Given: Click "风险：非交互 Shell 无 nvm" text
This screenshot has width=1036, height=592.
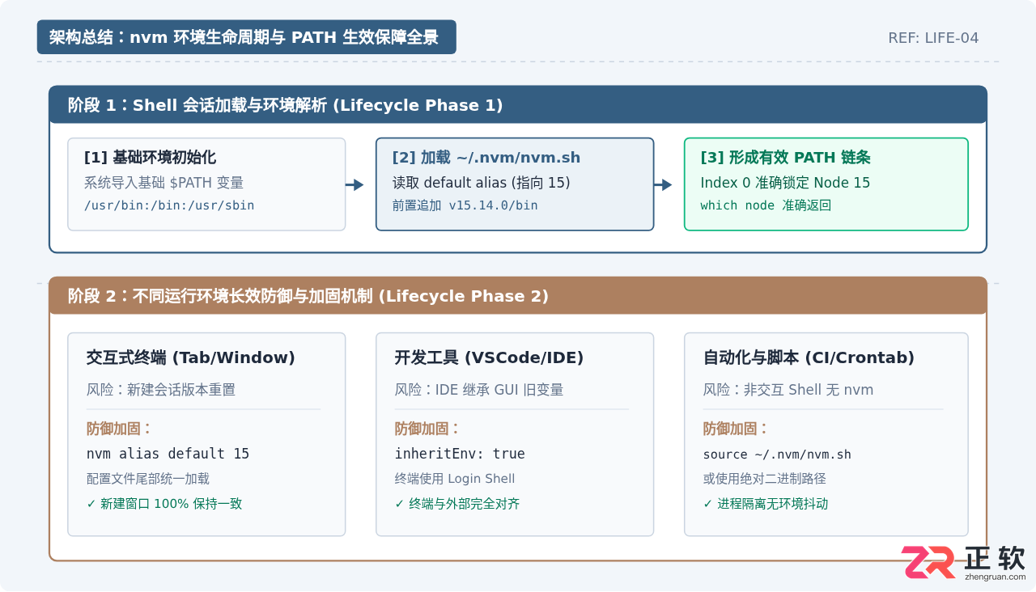Looking at the screenshot, I should tap(788, 390).
